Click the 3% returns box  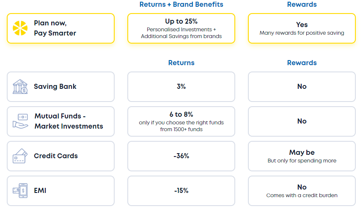coord(181,87)
